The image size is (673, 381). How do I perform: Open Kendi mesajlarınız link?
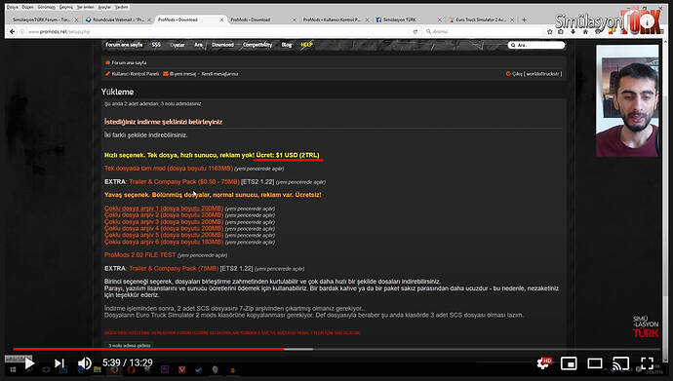219,74
